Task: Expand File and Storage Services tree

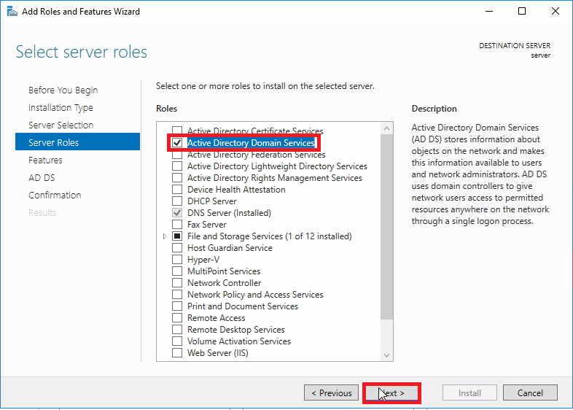Action: coord(165,236)
